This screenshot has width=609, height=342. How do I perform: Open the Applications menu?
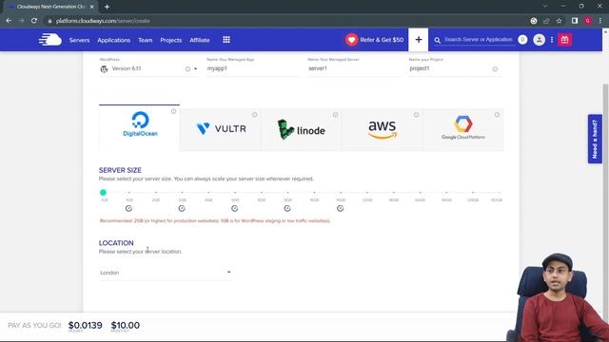[114, 40]
